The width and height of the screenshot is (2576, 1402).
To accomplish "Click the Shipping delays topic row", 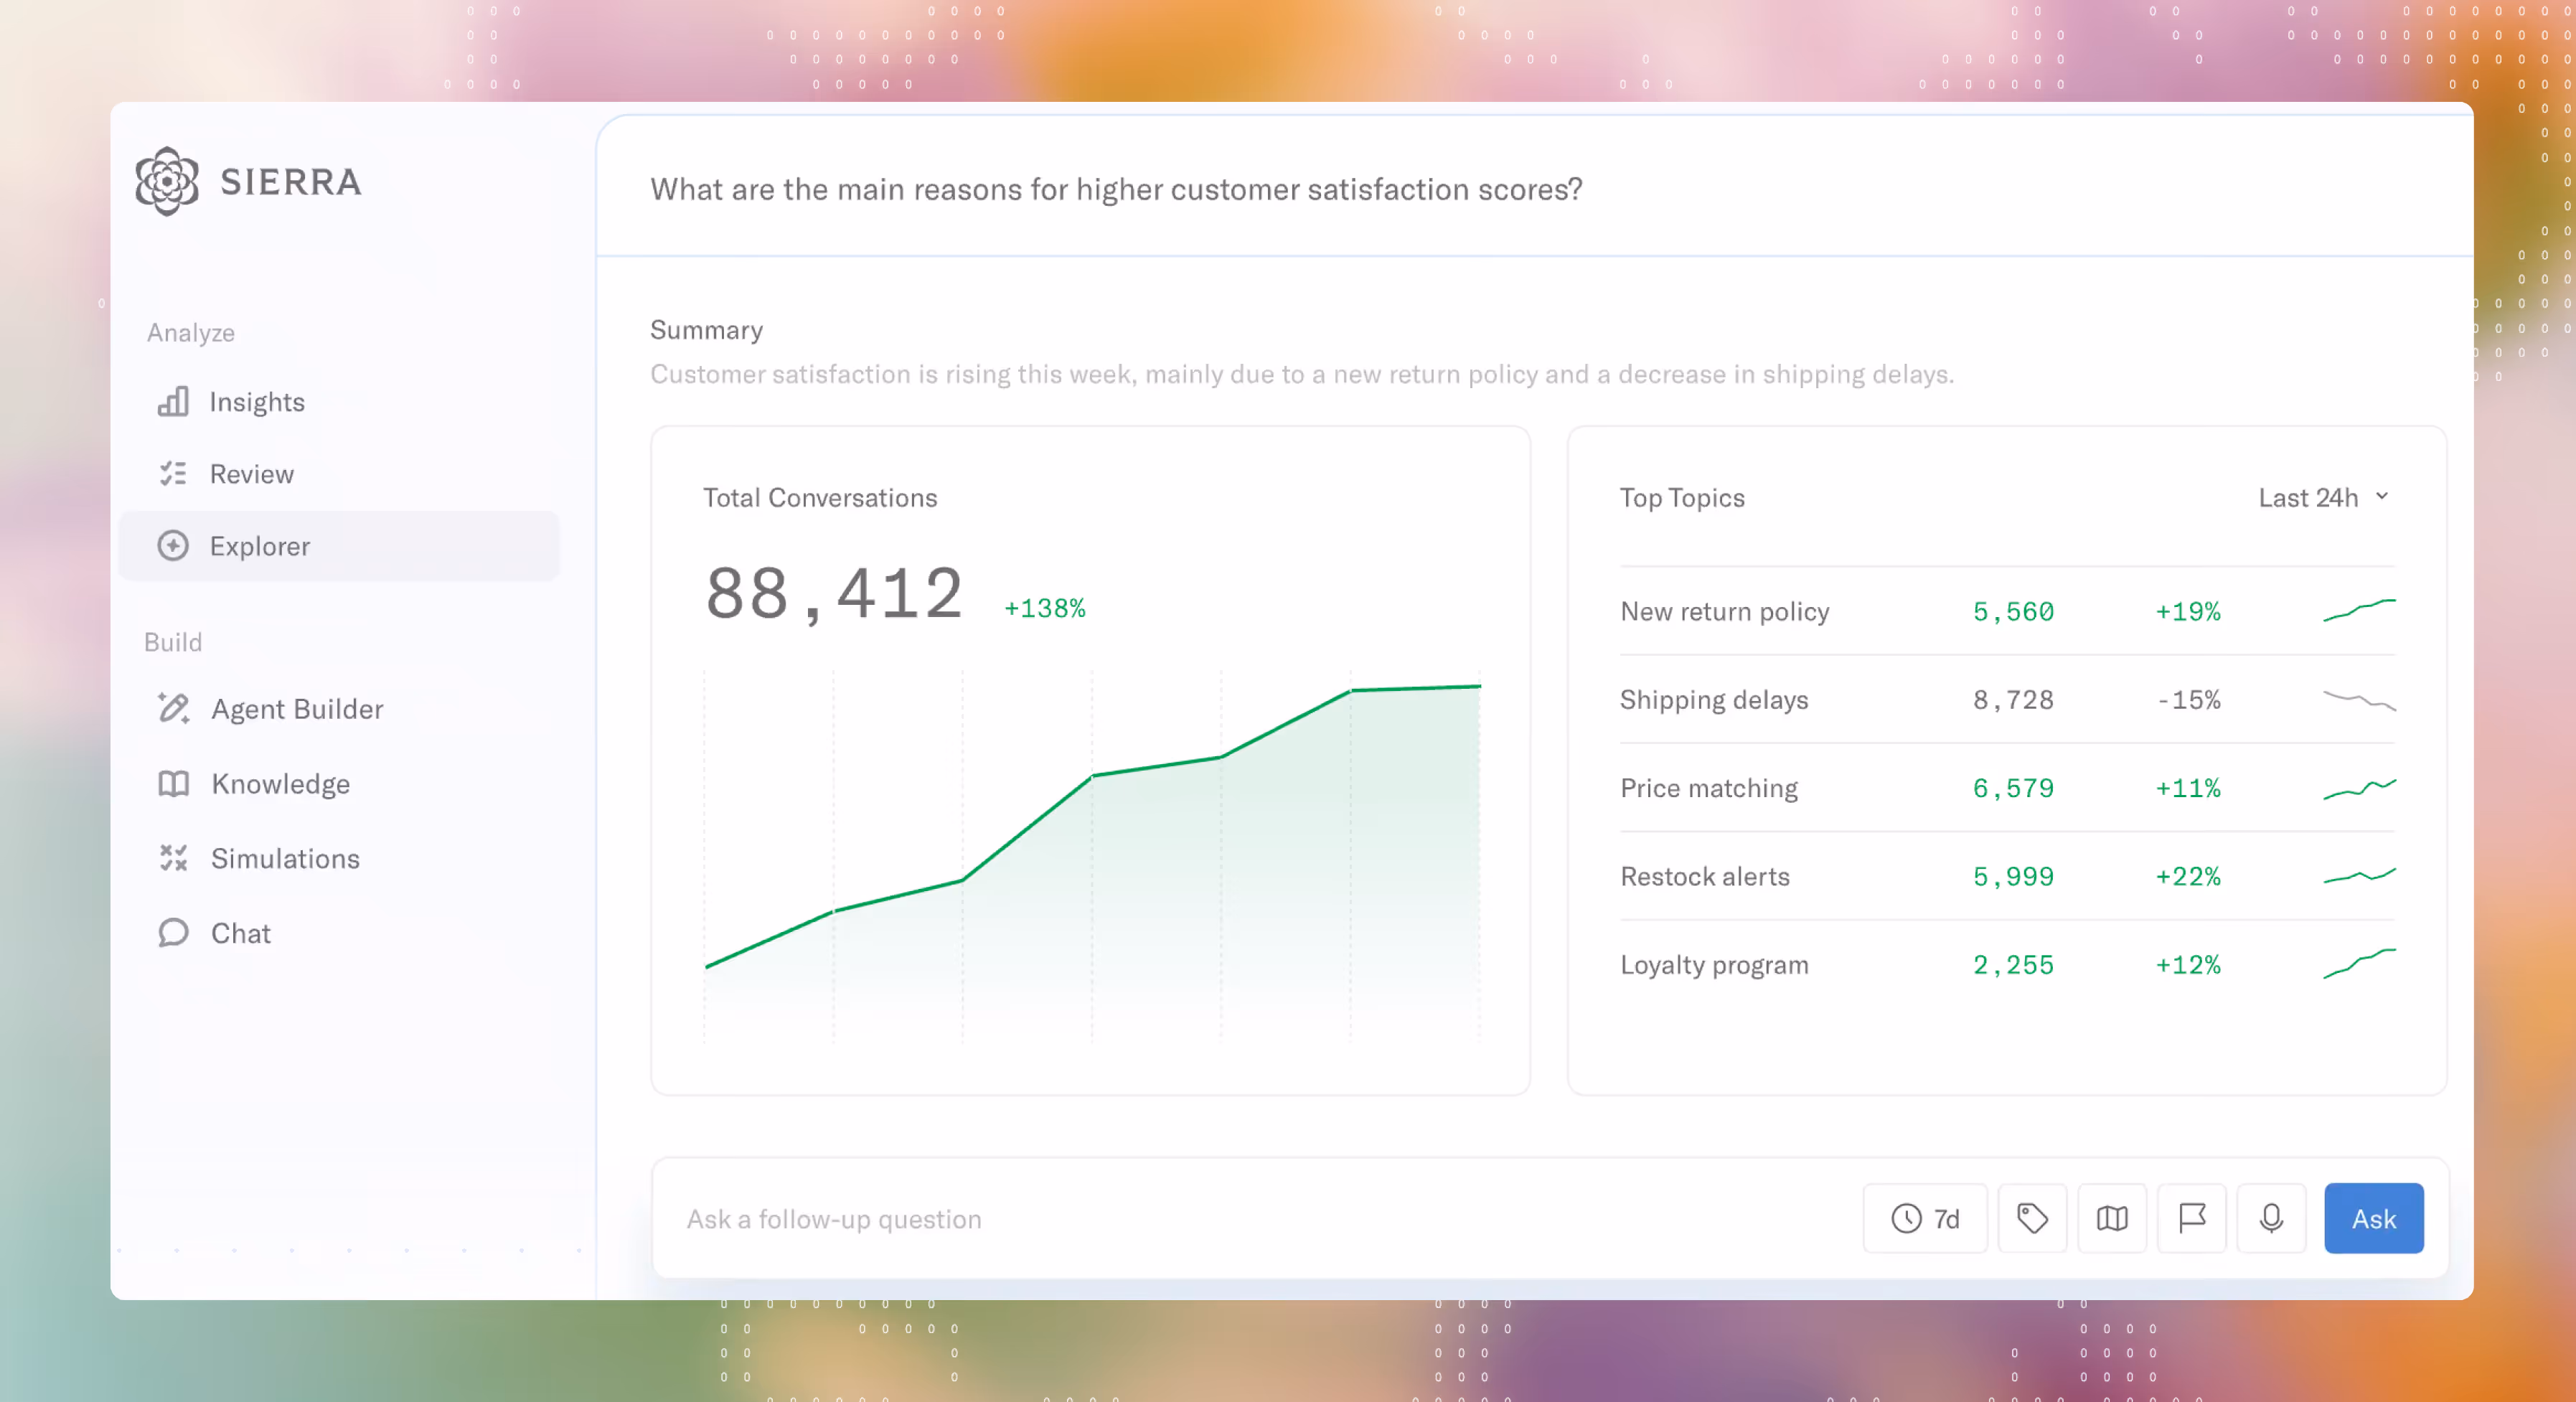I will [x=2007, y=699].
